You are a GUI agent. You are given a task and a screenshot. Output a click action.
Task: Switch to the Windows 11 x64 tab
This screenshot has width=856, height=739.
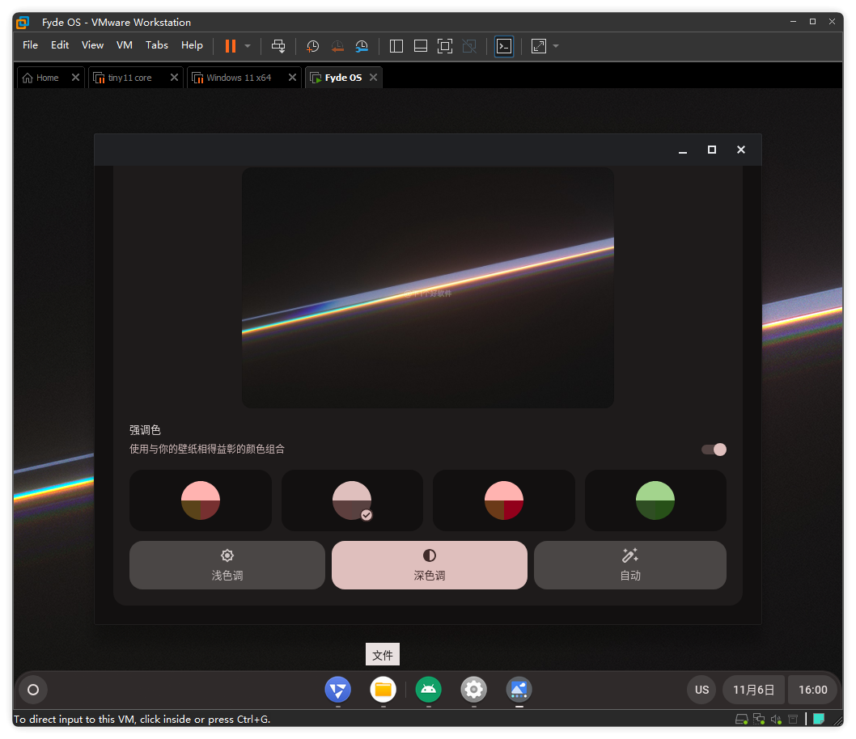(x=238, y=78)
